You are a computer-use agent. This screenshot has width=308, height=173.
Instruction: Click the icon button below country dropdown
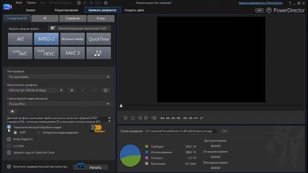[12, 111]
